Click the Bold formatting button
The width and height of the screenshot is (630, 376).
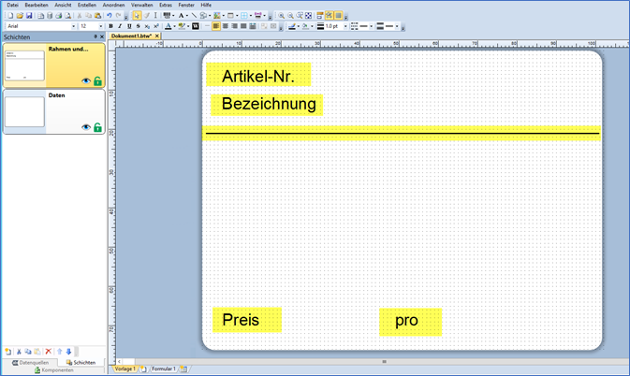111,26
